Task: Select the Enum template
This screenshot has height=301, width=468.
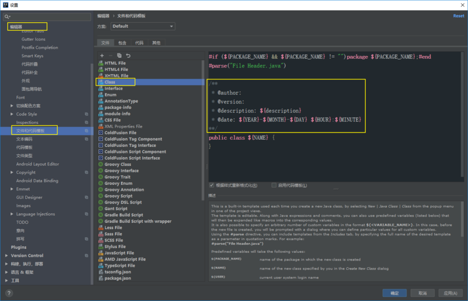Action: 110,95
